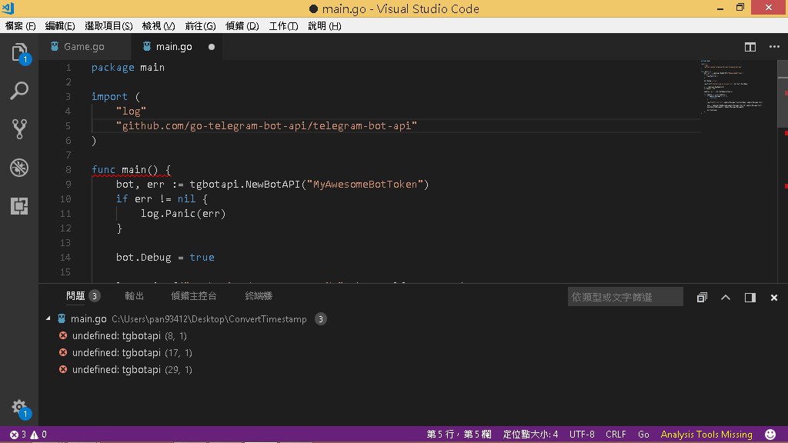Click the "log" import on line 4
The image size is (788, 443).
(131, 111)
